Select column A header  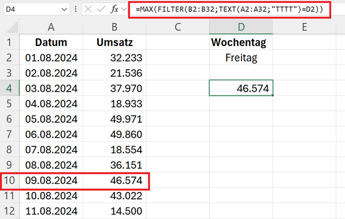click(x=51, y=27)
